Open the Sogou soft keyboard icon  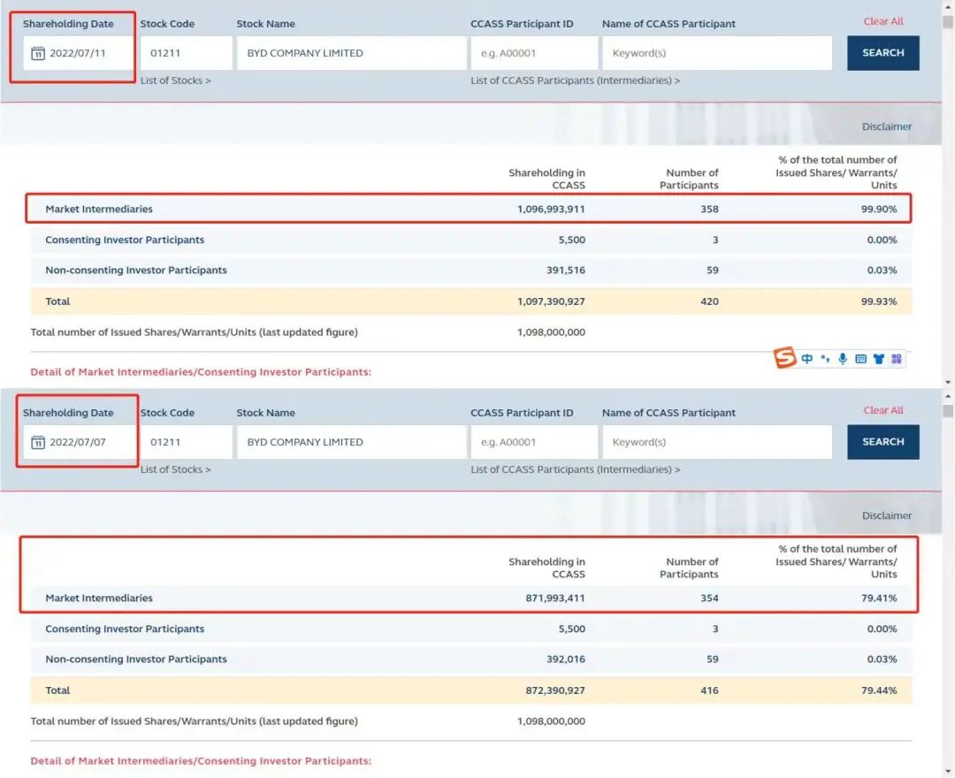[860, 359]
